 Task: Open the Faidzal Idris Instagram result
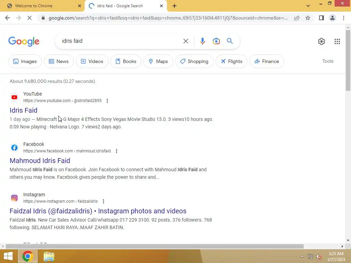pyautogui.click(x=98, y=211)
